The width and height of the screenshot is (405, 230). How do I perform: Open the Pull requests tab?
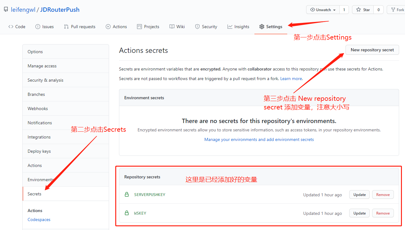pos(80,27)
